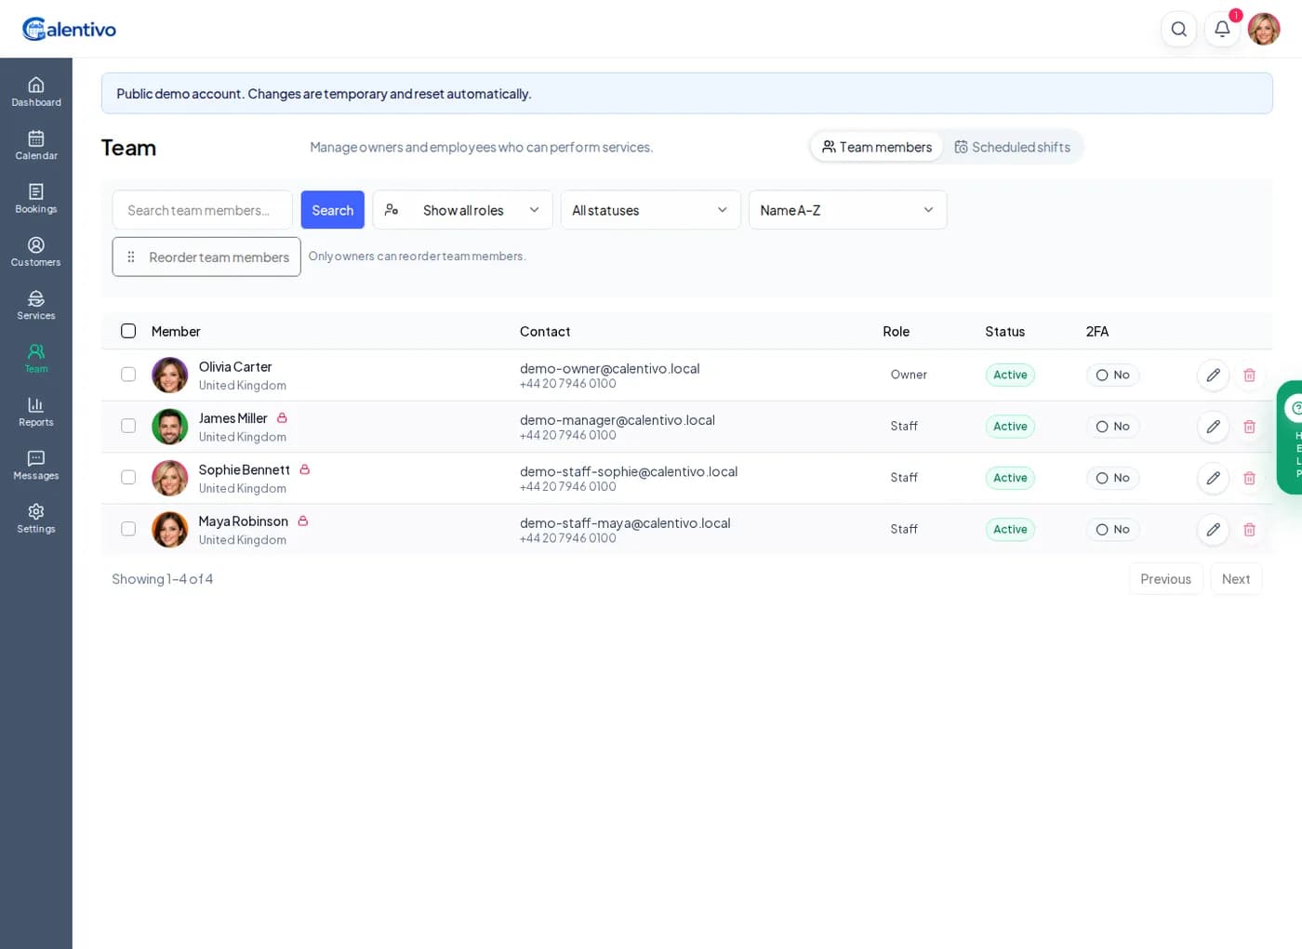Edit Maya Robinson with pencil icon

(1213, 529)
